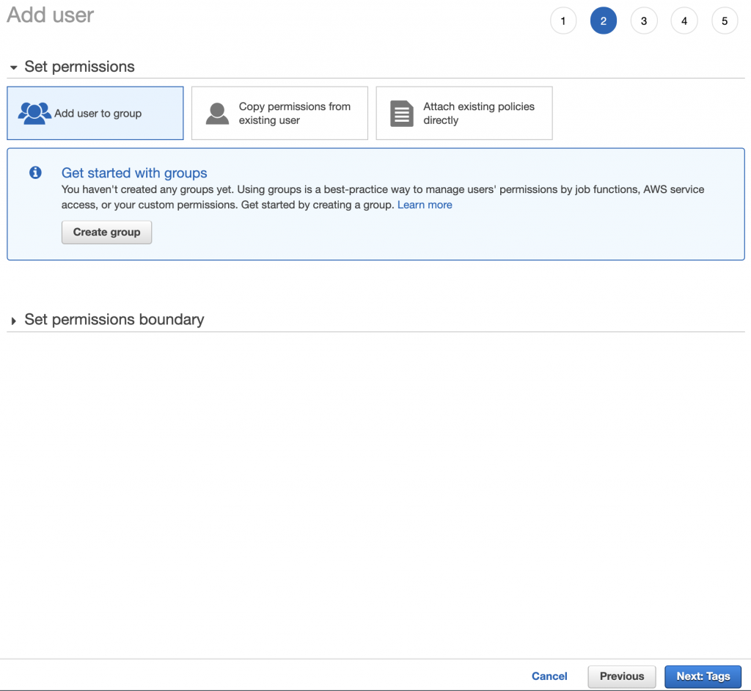
Task: Open the Learn more link
Action: click(x=425, y=205)
